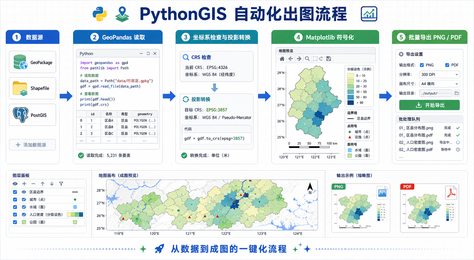The height and width of the screenshot is (260, 474).
Task: Uncheck the 城市（点） layer checkbox
Action: 15,200
